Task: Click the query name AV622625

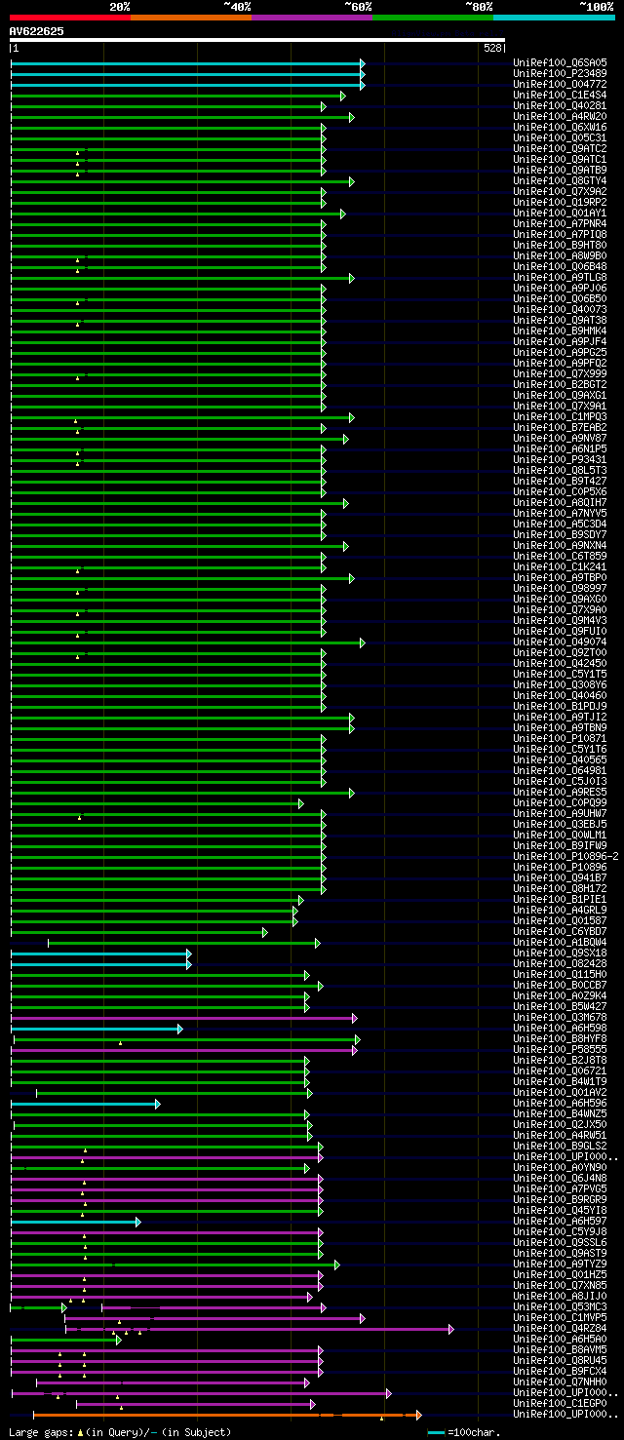Action: point(37,31)
